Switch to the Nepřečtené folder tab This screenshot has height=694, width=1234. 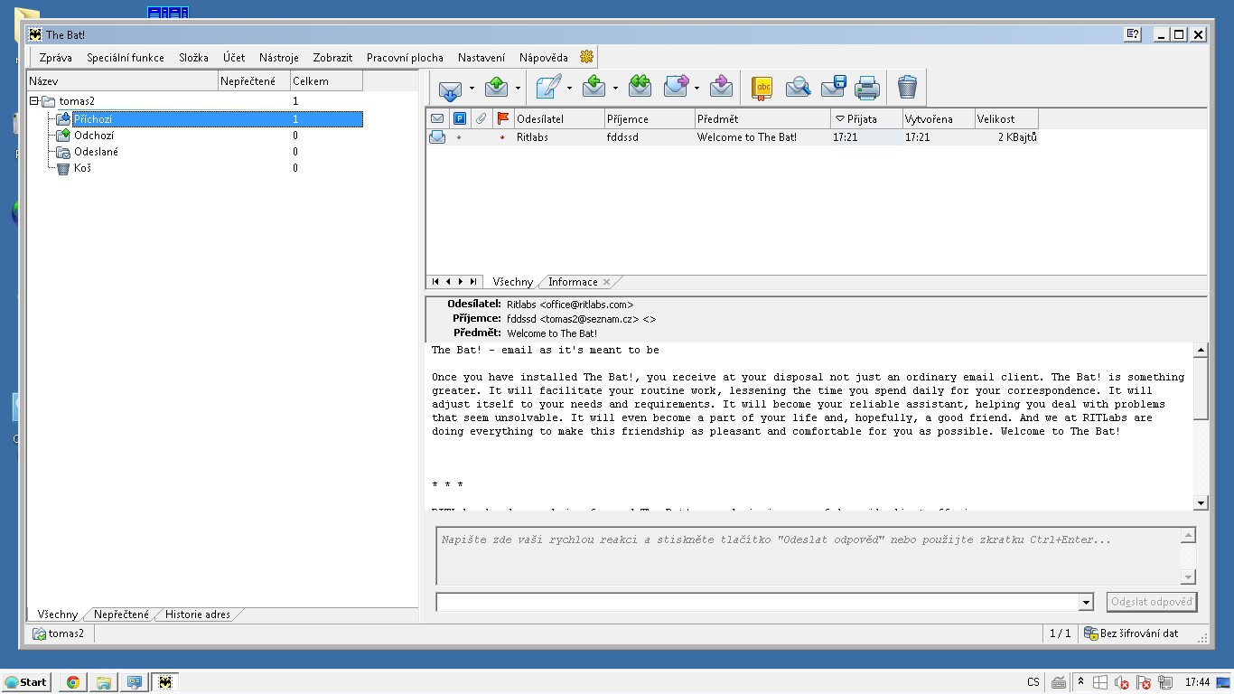[x=121, y=614]
